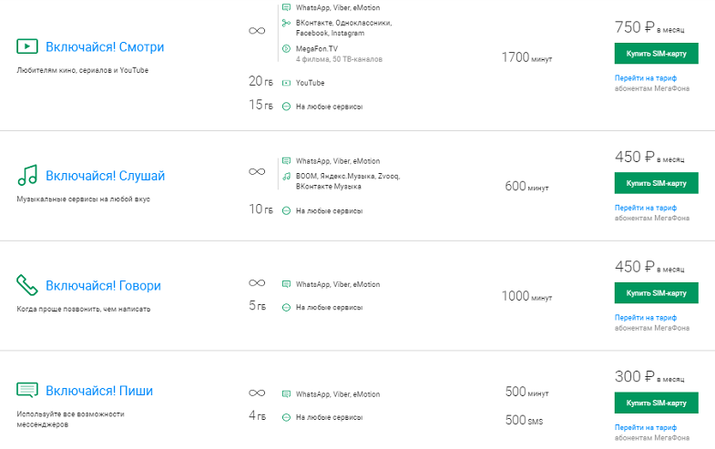Click the social networks icon beside ВКонтакте, Одноклассники

point(286,23)
